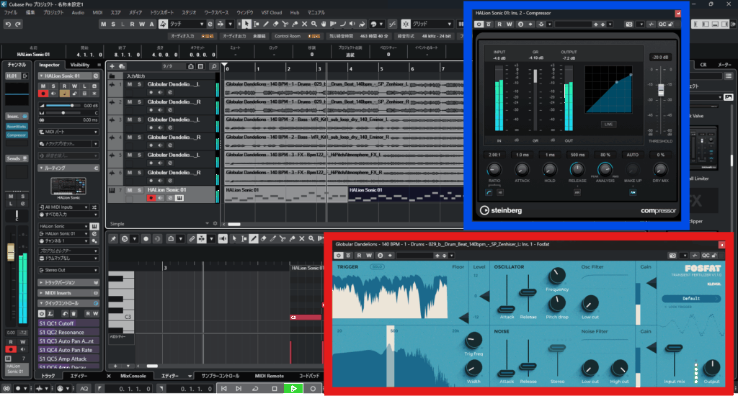Select the Range Selection tool in the main toolbar
738x396 pixels.
[257, 24]
